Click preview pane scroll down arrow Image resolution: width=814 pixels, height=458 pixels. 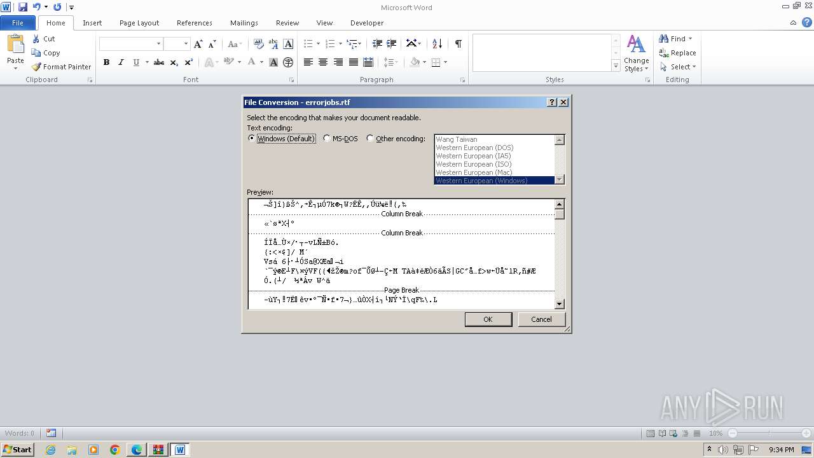coord(560,304)
